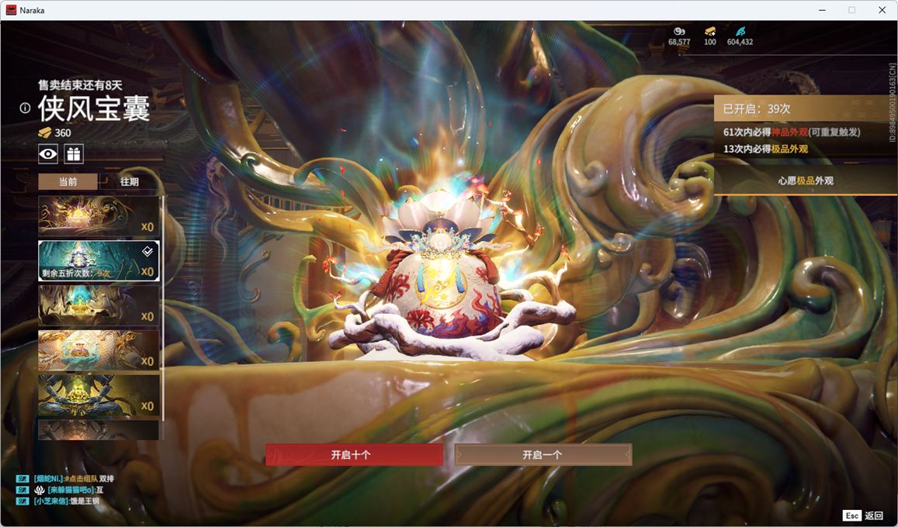The width and height of the screenshot is (898, 527).
Task: Select the partially visible sixth treasure thumbnail
Action: (x=99, y=429)
